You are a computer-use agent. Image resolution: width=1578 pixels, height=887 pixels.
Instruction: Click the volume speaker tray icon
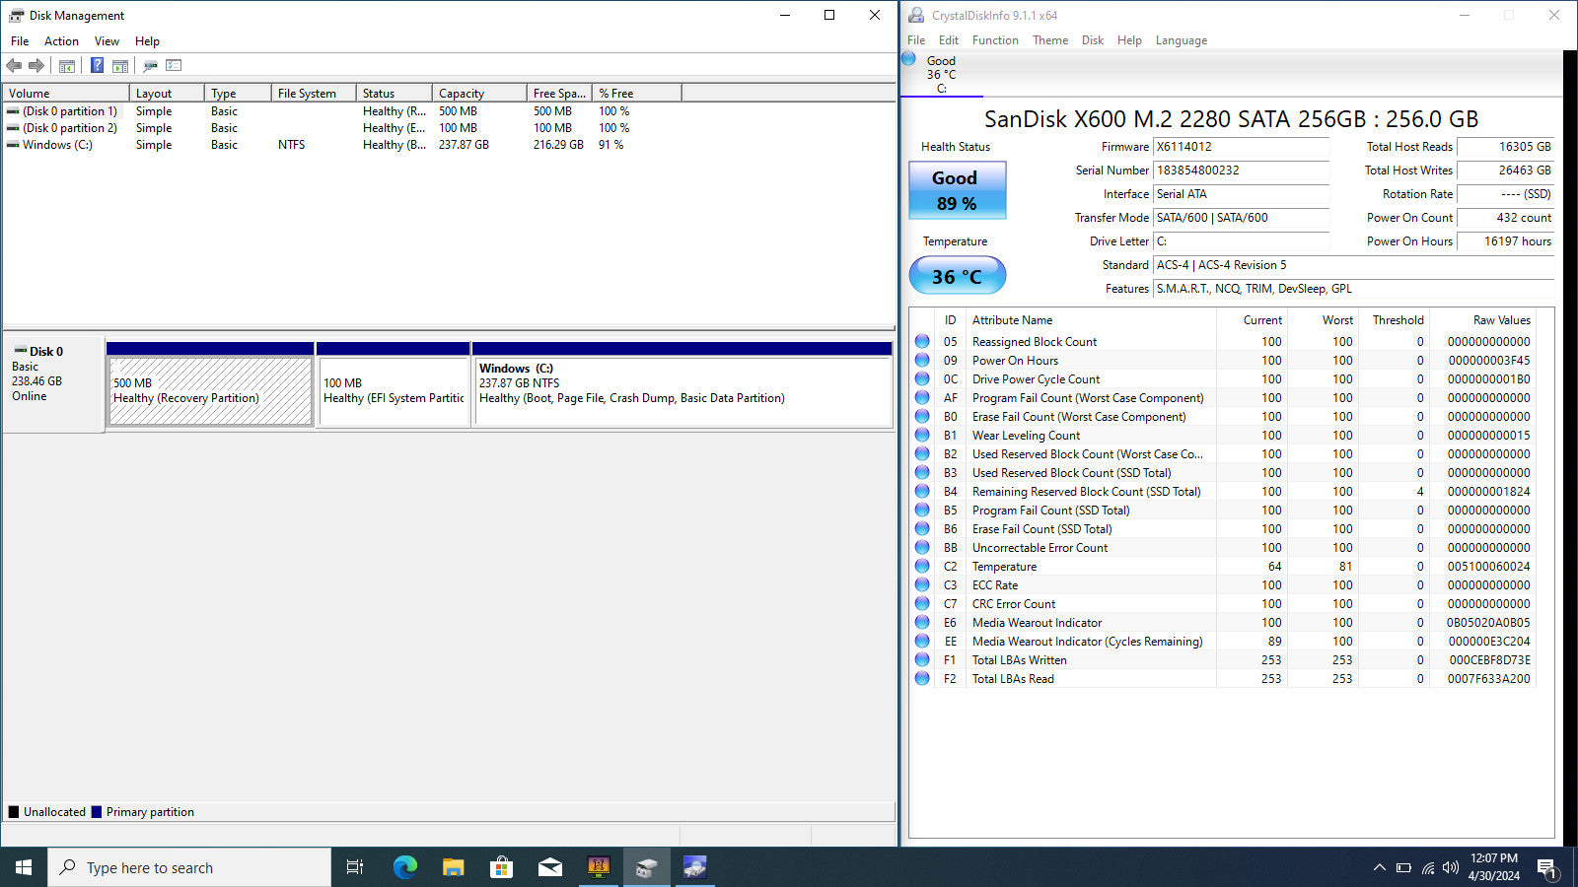coord(1450,867)
